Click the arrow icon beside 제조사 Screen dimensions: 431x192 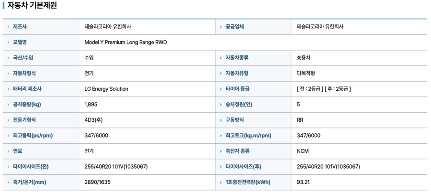[8, 27]
